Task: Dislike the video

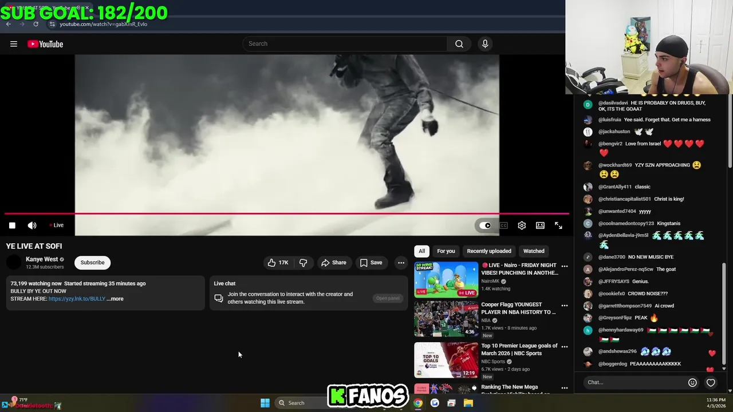Action: coord(303,263)
